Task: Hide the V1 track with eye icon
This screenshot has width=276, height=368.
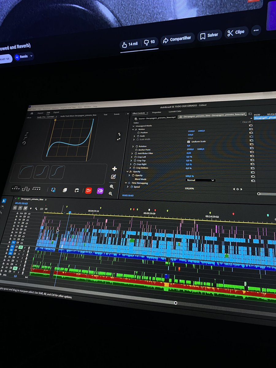Action: pos(21,243)
